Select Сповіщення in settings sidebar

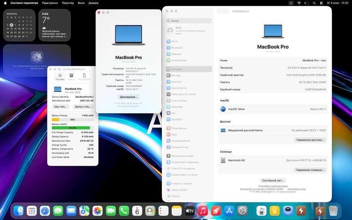tap(189, 128)
